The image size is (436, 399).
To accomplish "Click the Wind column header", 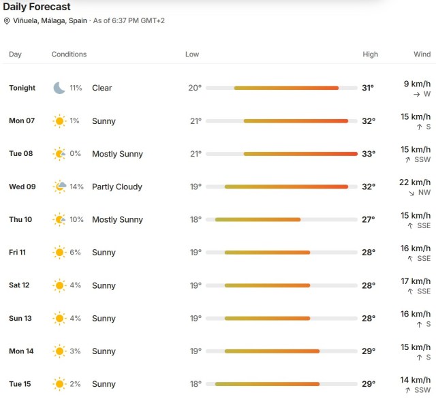I will [422, 54].
